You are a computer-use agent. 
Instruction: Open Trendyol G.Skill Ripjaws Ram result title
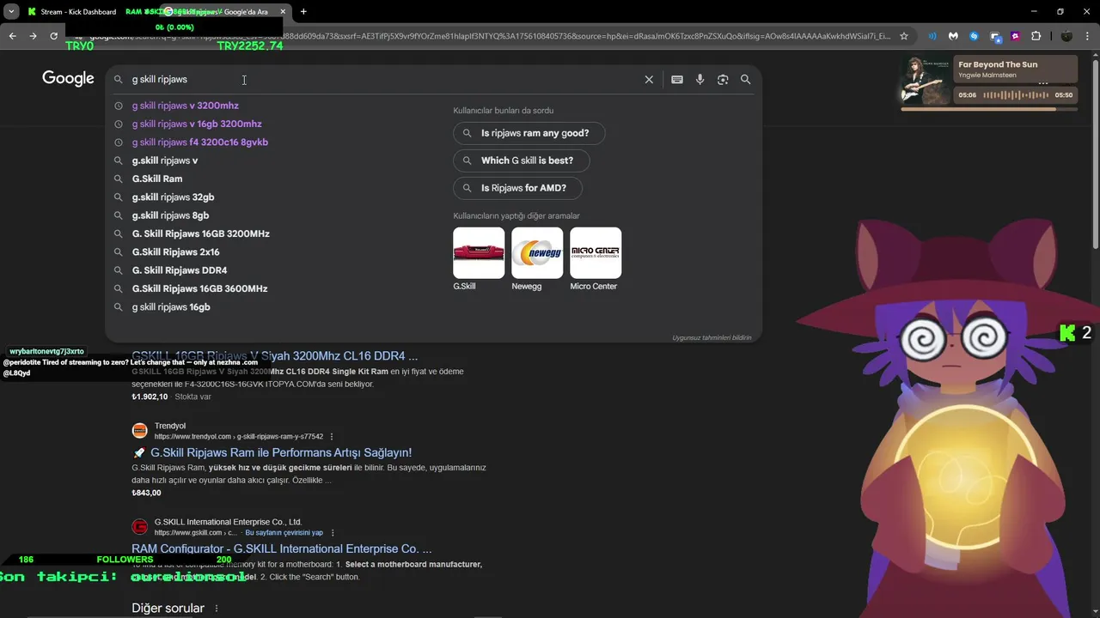tap(281, 452)
